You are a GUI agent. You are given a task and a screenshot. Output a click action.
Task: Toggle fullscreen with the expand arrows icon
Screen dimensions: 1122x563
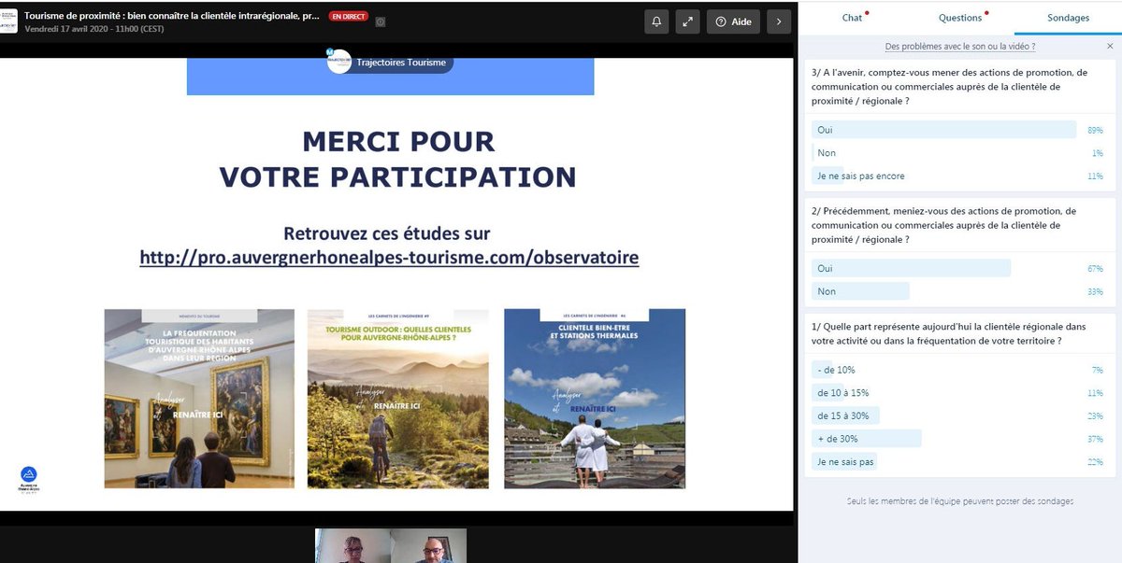(687, 21)
